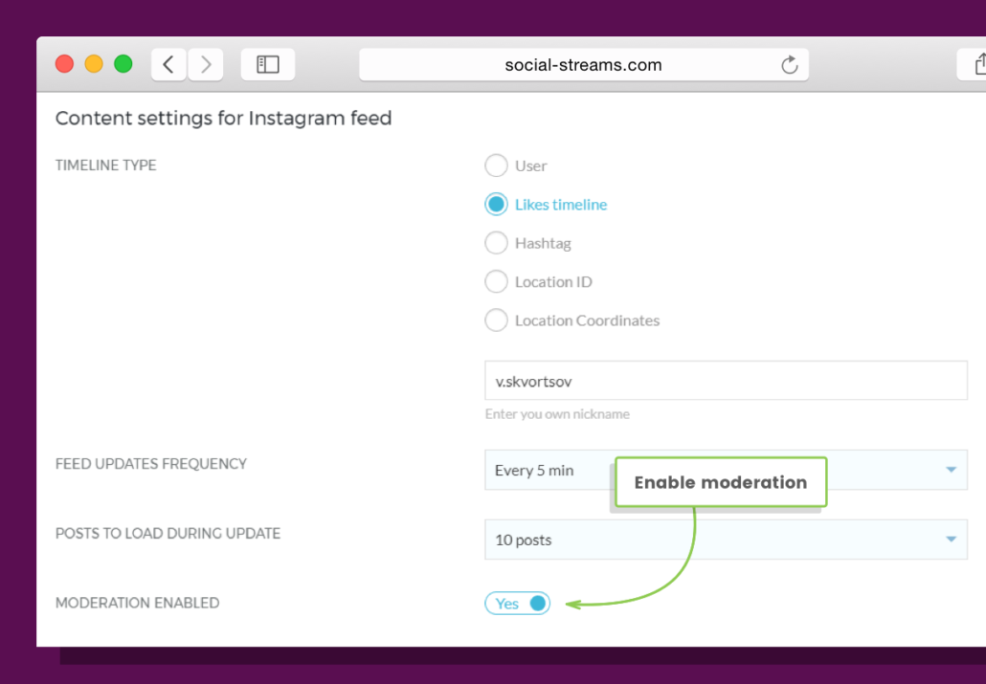Click the TIMELINE TYPE label
Screen dimensions: 986x684
[x=105, y=165]
